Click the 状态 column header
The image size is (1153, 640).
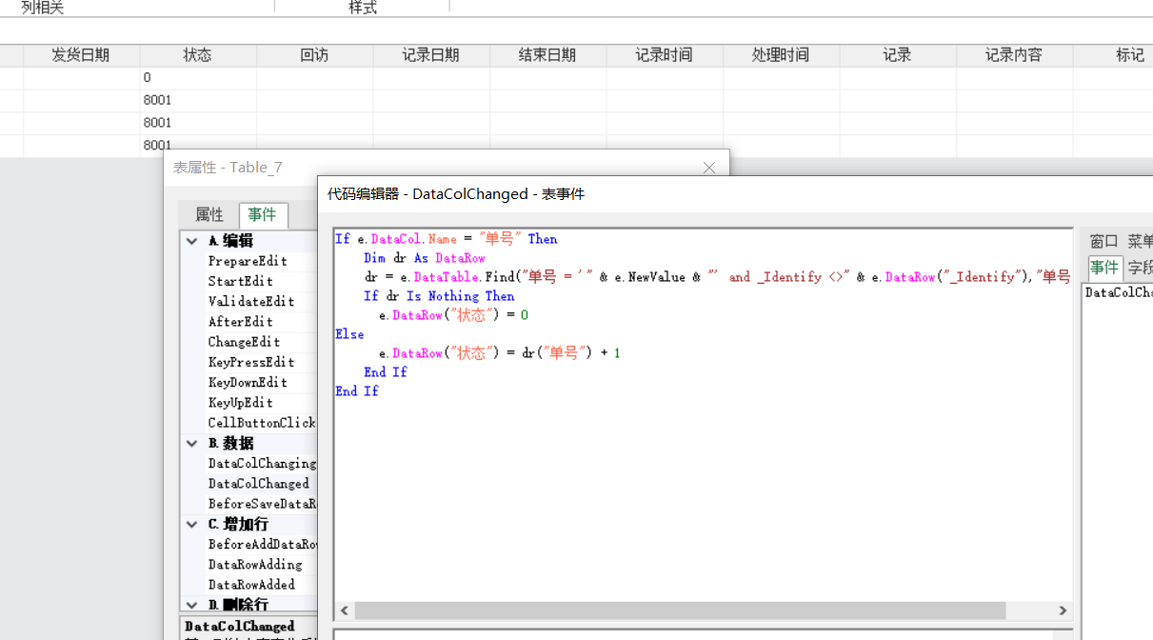(197, 55)
